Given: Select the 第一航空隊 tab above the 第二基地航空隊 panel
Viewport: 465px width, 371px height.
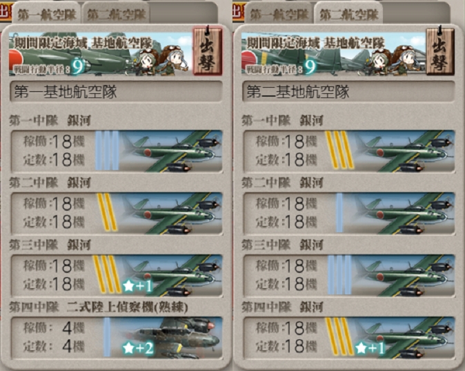Looking at the screenshot, I should (279, 15).
